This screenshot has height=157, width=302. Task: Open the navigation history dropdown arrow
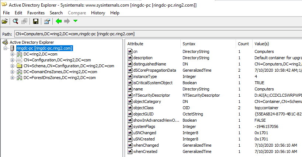point(75,22)
